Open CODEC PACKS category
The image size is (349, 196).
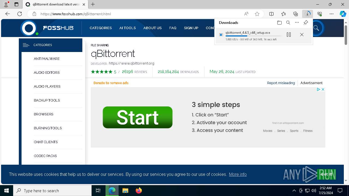[x=45, y=156]
